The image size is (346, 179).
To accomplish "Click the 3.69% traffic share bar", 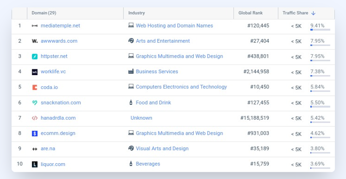I will click(320, 168).
